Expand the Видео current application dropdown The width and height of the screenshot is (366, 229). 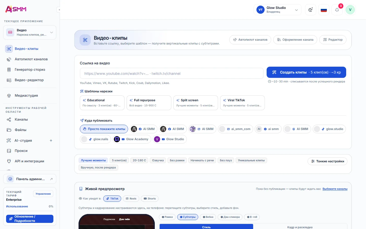30,32
